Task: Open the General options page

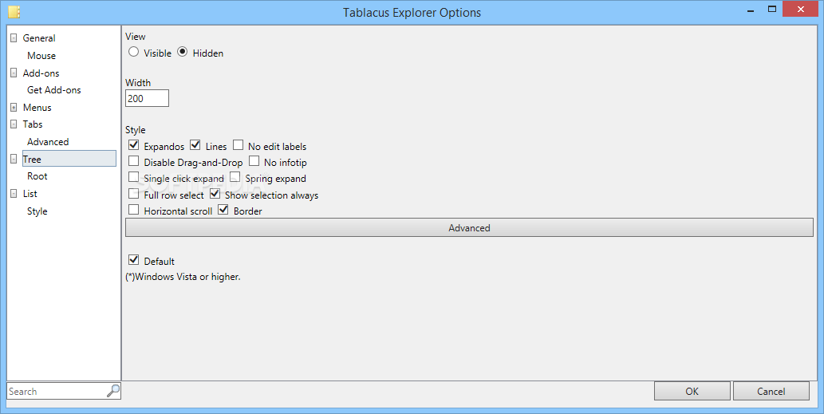Action: click(x=39, y=37)
